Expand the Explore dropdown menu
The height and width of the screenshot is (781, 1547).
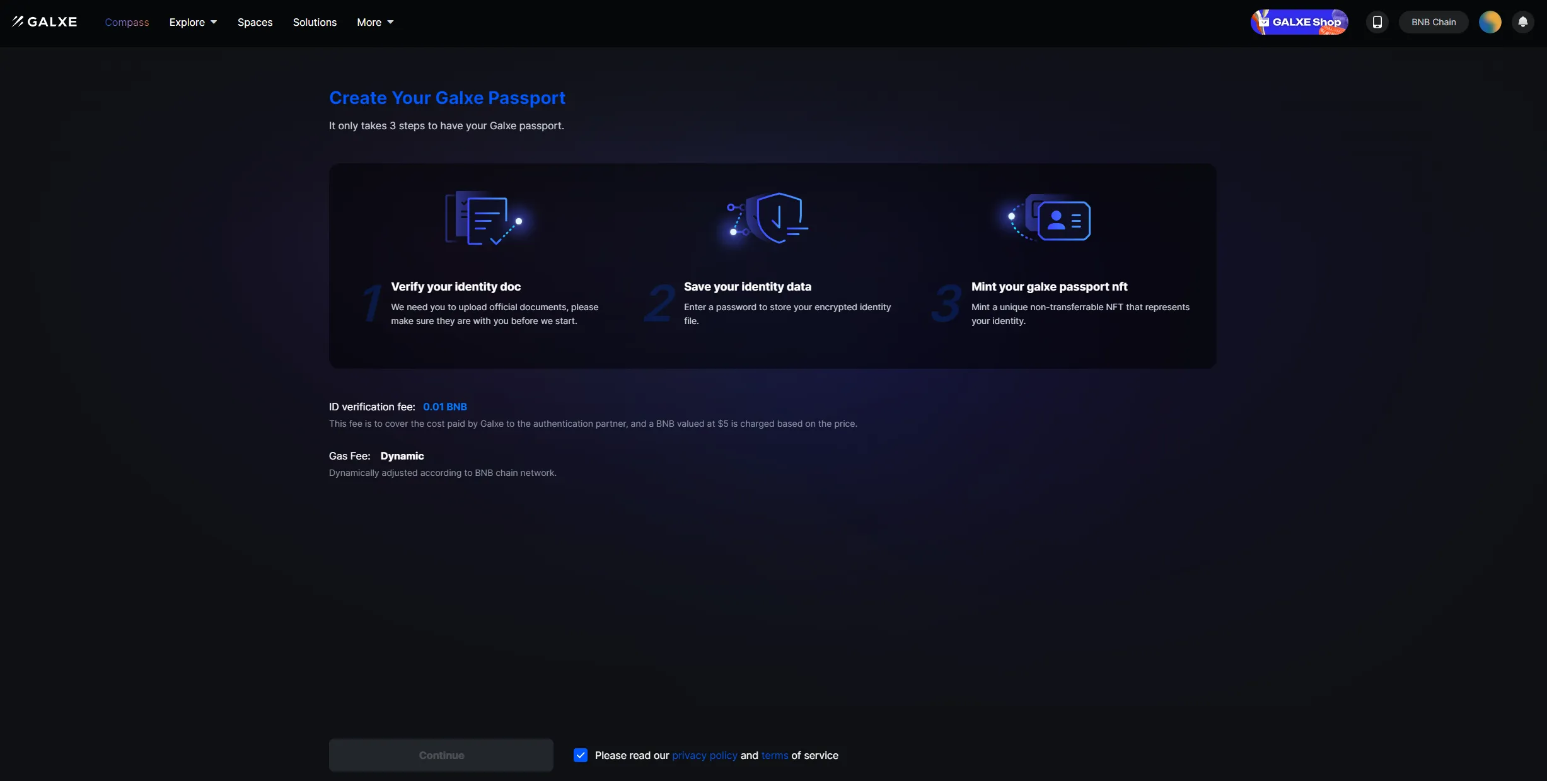193,22
